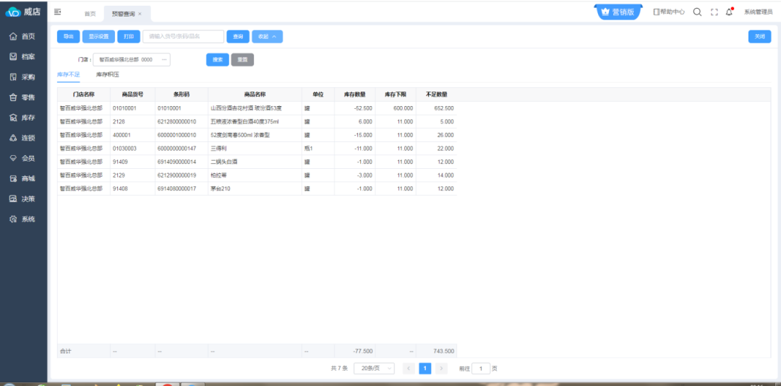Open notifications bell icon

(x=729, y=12)
